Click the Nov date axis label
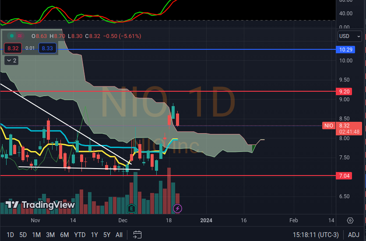The height and width of the screenshot is (241, 366). pyautogui.click(x=35, y=220)
